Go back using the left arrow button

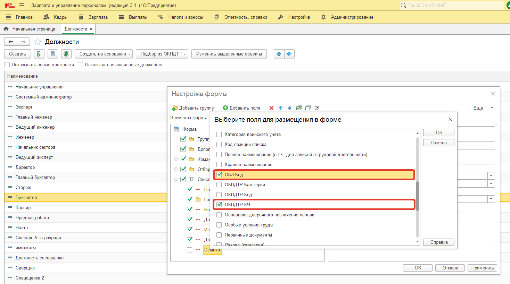point(11,42)
